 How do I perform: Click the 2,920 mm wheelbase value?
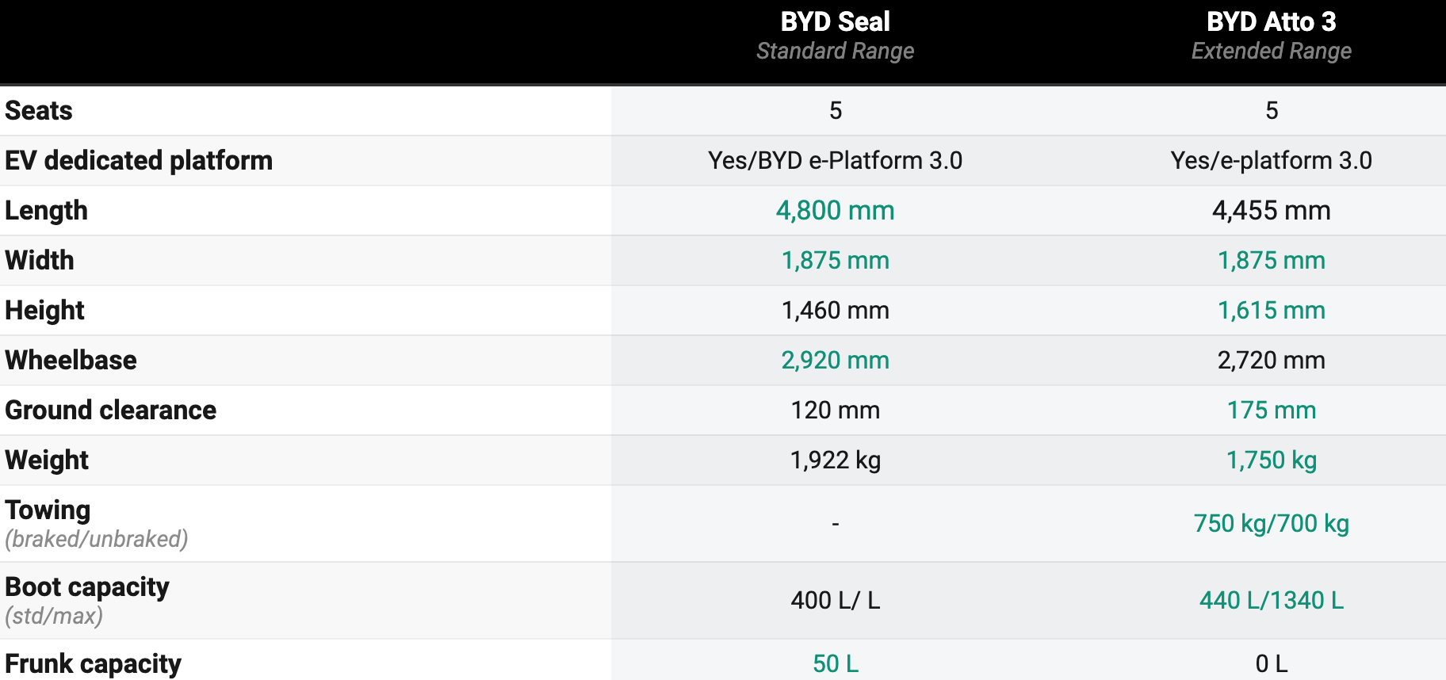click(835, 361)
